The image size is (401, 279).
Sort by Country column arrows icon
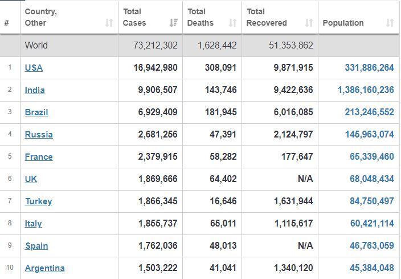coord(109,23)
